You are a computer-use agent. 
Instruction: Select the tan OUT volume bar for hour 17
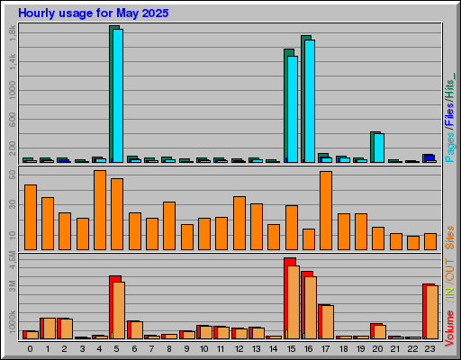point(328,322)
